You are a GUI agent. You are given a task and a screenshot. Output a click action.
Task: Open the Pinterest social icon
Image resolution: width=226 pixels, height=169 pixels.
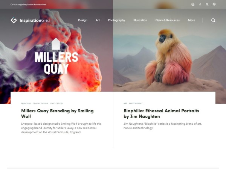click(x=214, y=4)
